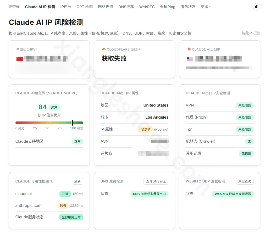Open the IP查询 tab
This screenshot has width=265, height=233.
click(14, 7)
